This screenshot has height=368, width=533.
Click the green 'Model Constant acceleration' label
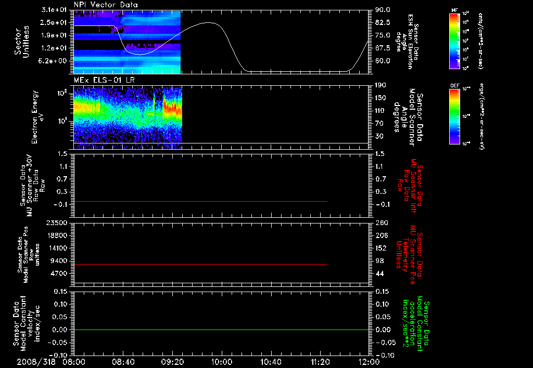[415, 324]
